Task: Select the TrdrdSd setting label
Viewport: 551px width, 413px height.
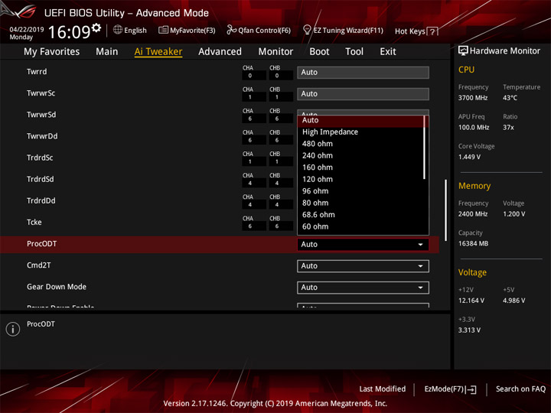Action: [41, 179]
